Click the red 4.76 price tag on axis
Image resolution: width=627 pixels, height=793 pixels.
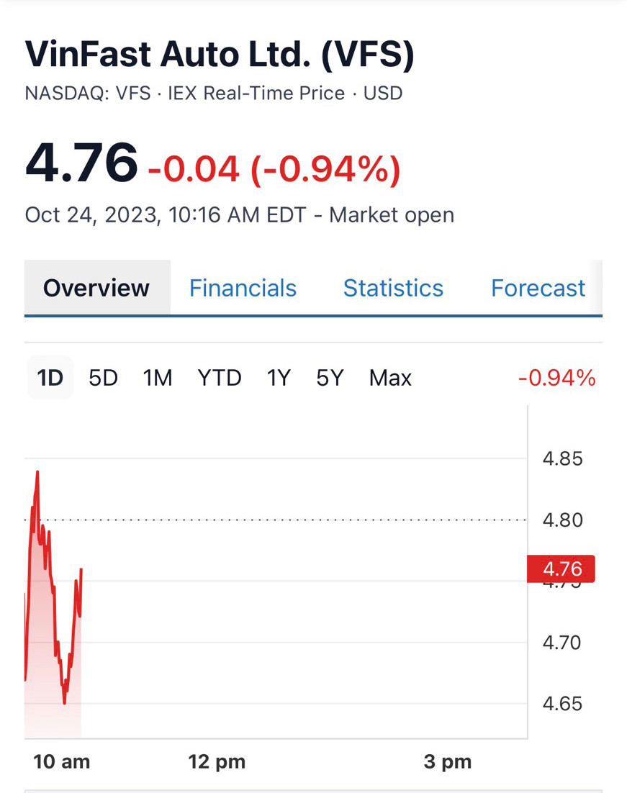tap(561, 569)
